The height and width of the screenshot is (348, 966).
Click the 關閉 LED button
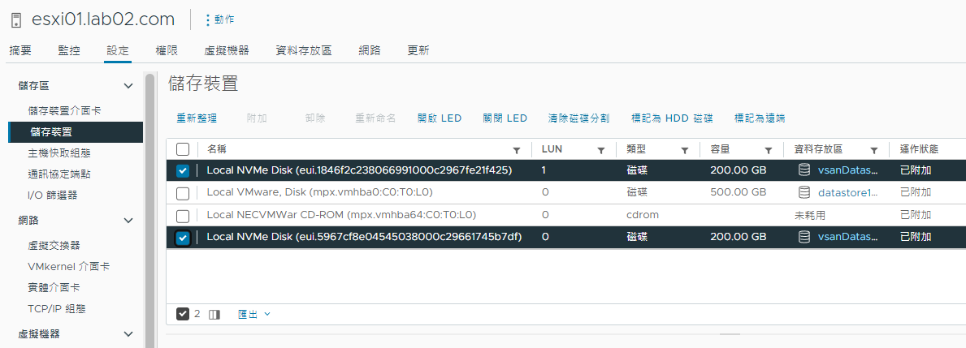click(x=505, y=118)
